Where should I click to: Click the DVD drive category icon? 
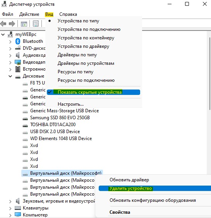[18, 48]
